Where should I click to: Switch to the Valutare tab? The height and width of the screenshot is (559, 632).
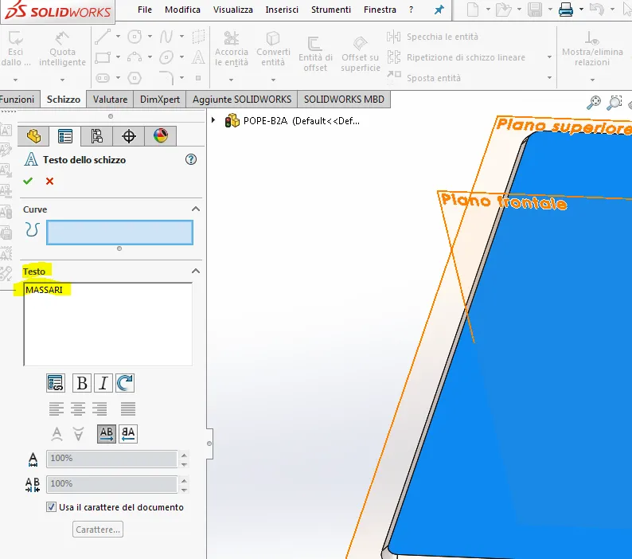110,100
